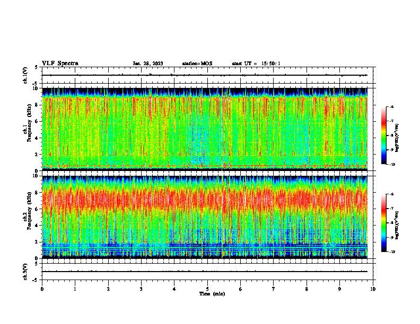Click the "ch.1(V)" waveform axis label
420x324 pixels.
25,75
